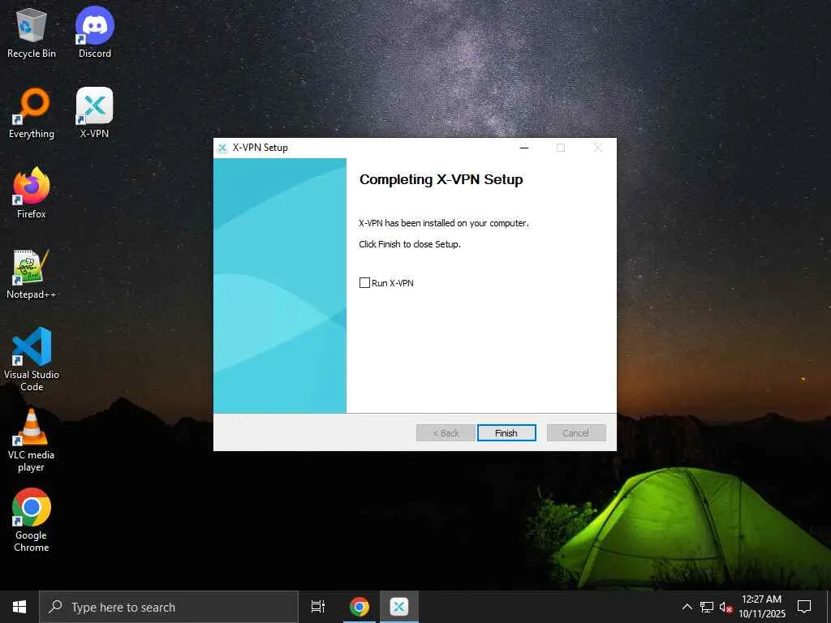The image size is (831, 623).
Task: Open the Recycle Bin desktop icon
Action: pos(32,32)
